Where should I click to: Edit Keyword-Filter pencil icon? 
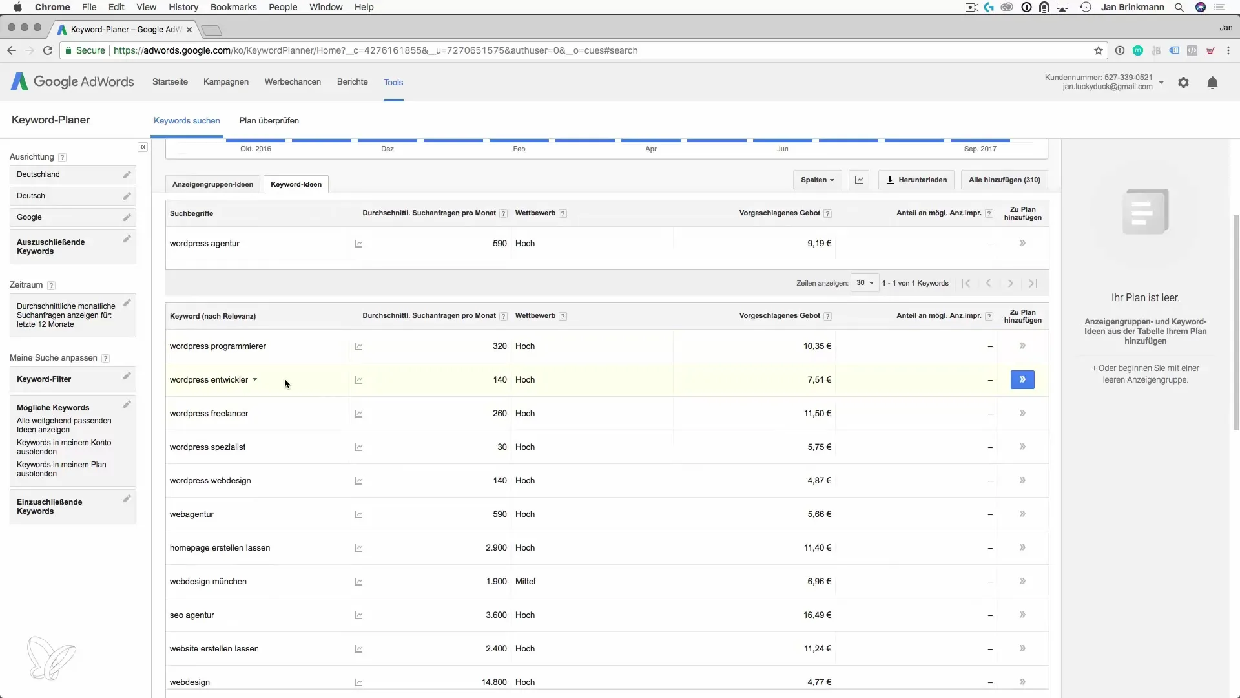pos(127,376)
